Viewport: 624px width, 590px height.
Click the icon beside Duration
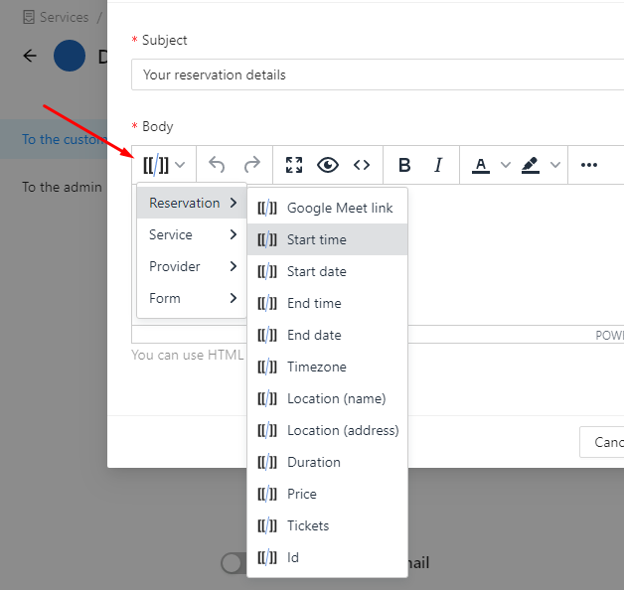pyautogui.click(x=267, y=462)
